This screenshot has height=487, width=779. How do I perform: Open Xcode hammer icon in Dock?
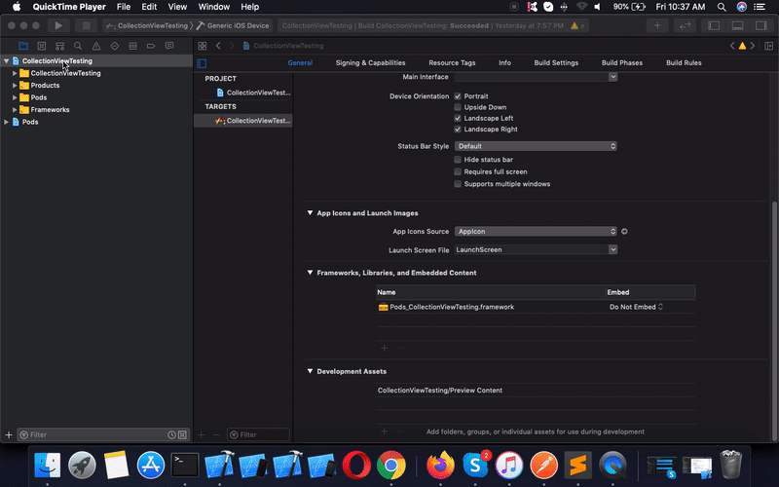(219, 466)
